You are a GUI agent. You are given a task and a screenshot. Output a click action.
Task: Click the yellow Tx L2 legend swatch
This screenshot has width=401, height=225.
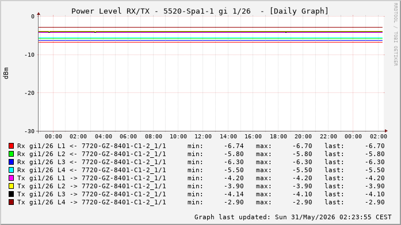pyautogui.click(x=11, y=186)
